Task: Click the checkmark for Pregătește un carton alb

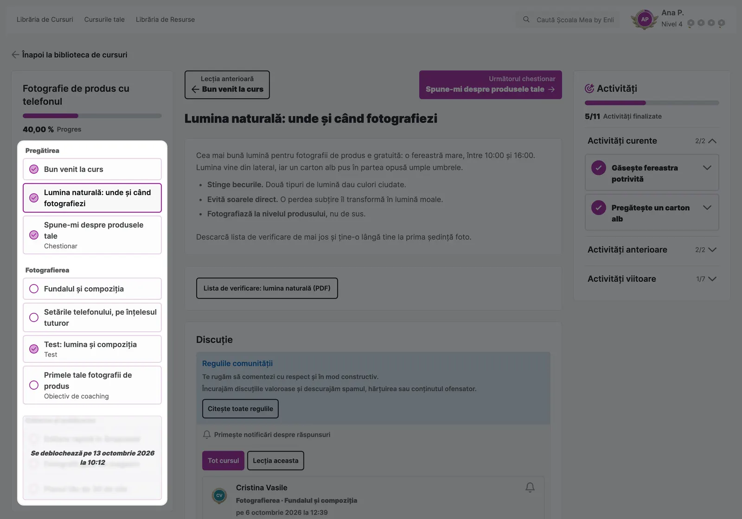Action: pyautogui.click(x=599, y=208)
